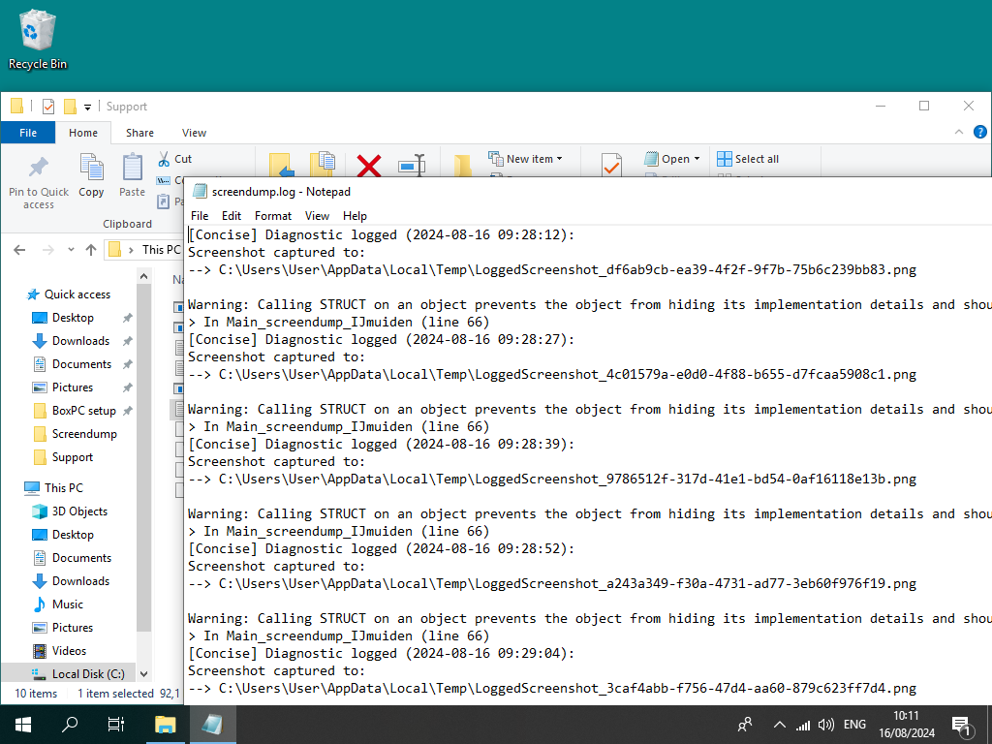The width and height of the screenshot is (992, 744).
Task: Open Notepad File menu
Action: coord(200,216)
